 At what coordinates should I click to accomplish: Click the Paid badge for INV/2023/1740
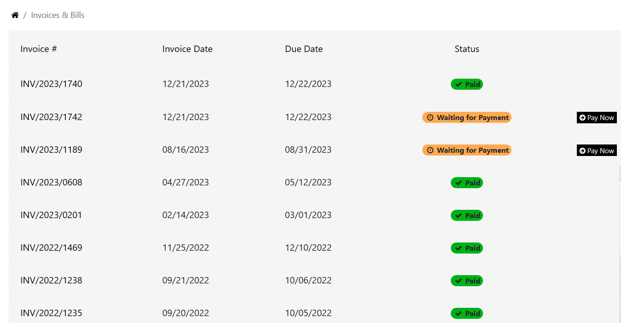pos(466,84)
